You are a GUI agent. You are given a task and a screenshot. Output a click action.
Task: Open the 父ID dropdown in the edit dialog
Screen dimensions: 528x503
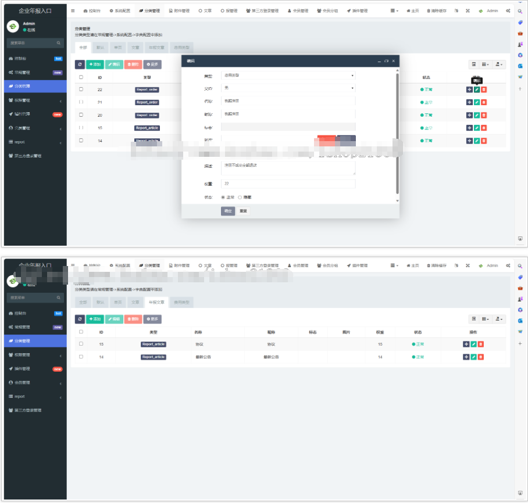tap(288, 88)
